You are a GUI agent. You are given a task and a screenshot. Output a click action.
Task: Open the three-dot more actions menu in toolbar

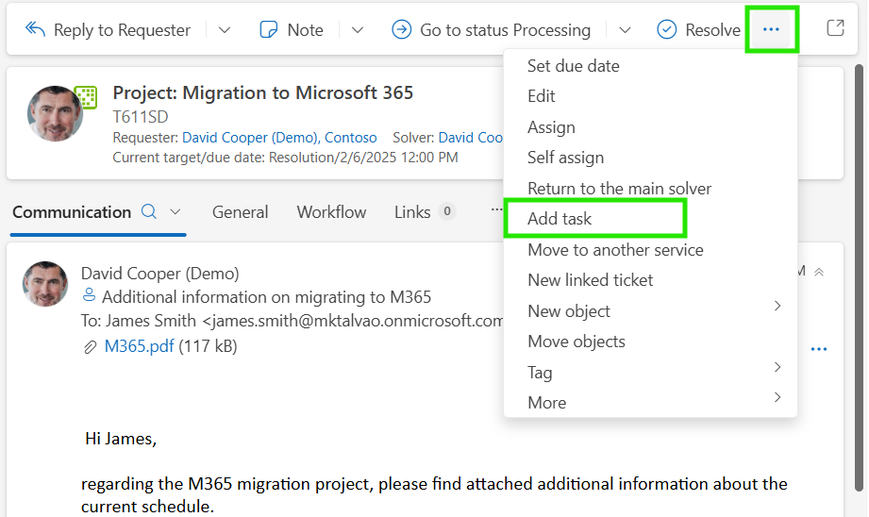(771, 29)
